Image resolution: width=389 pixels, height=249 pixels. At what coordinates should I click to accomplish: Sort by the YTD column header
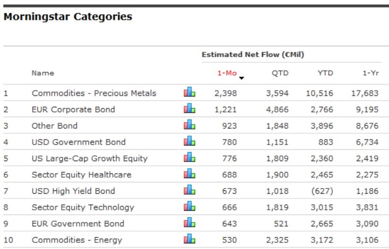325,73
